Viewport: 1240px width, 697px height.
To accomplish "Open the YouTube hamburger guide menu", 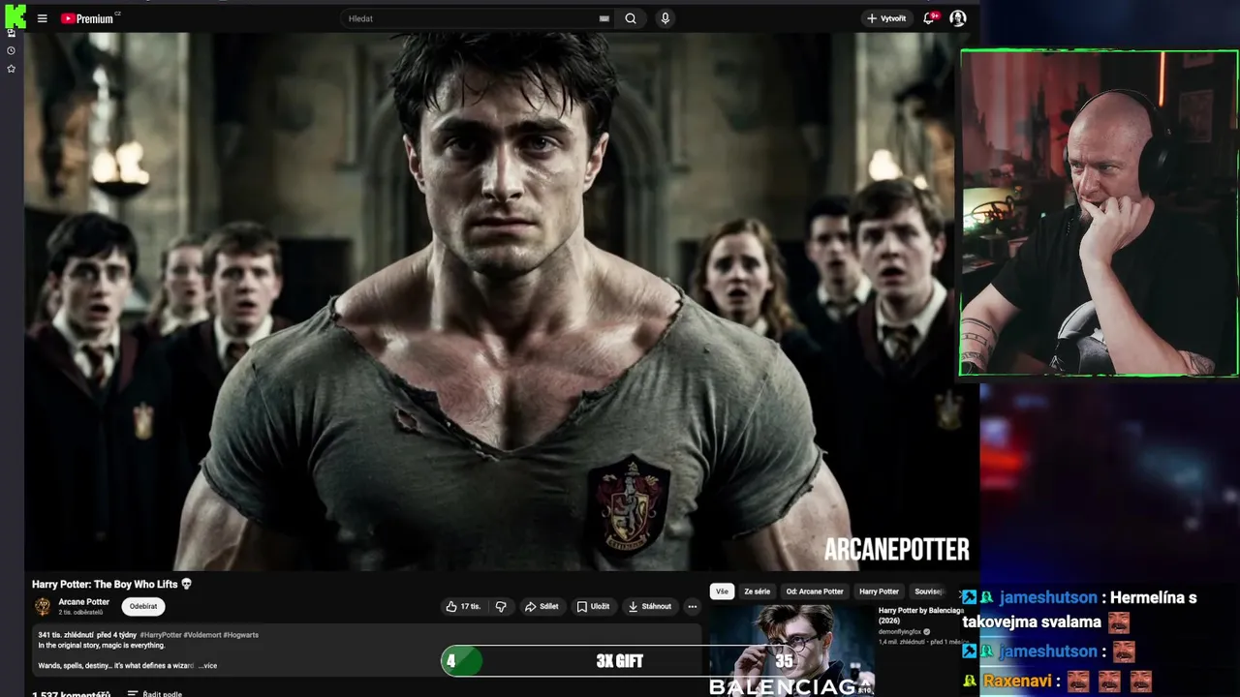I will [42, 18].
